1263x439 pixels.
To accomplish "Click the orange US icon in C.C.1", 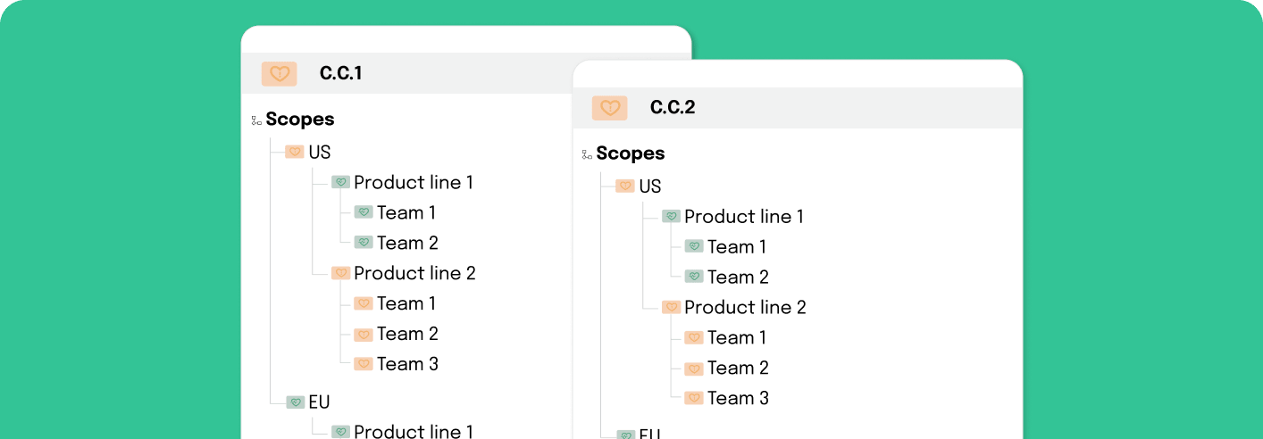I will [295, 152].
